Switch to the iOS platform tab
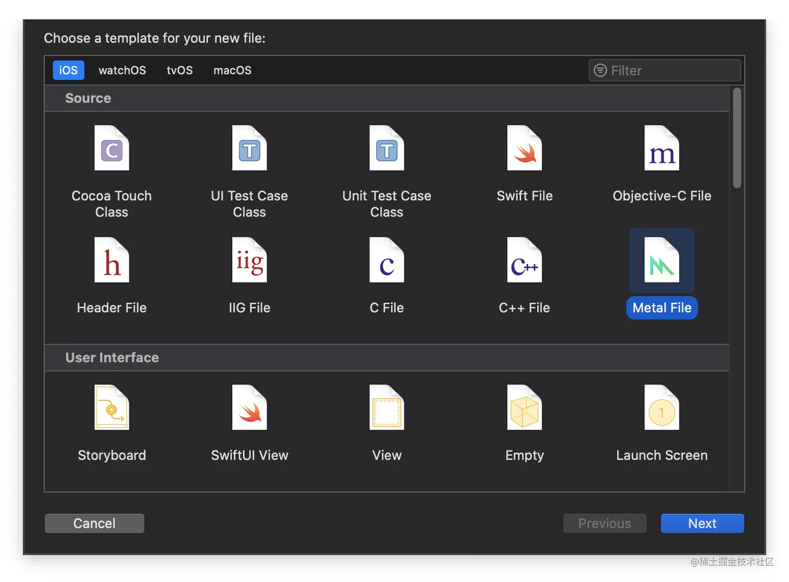789x582 pixels. 68,70
